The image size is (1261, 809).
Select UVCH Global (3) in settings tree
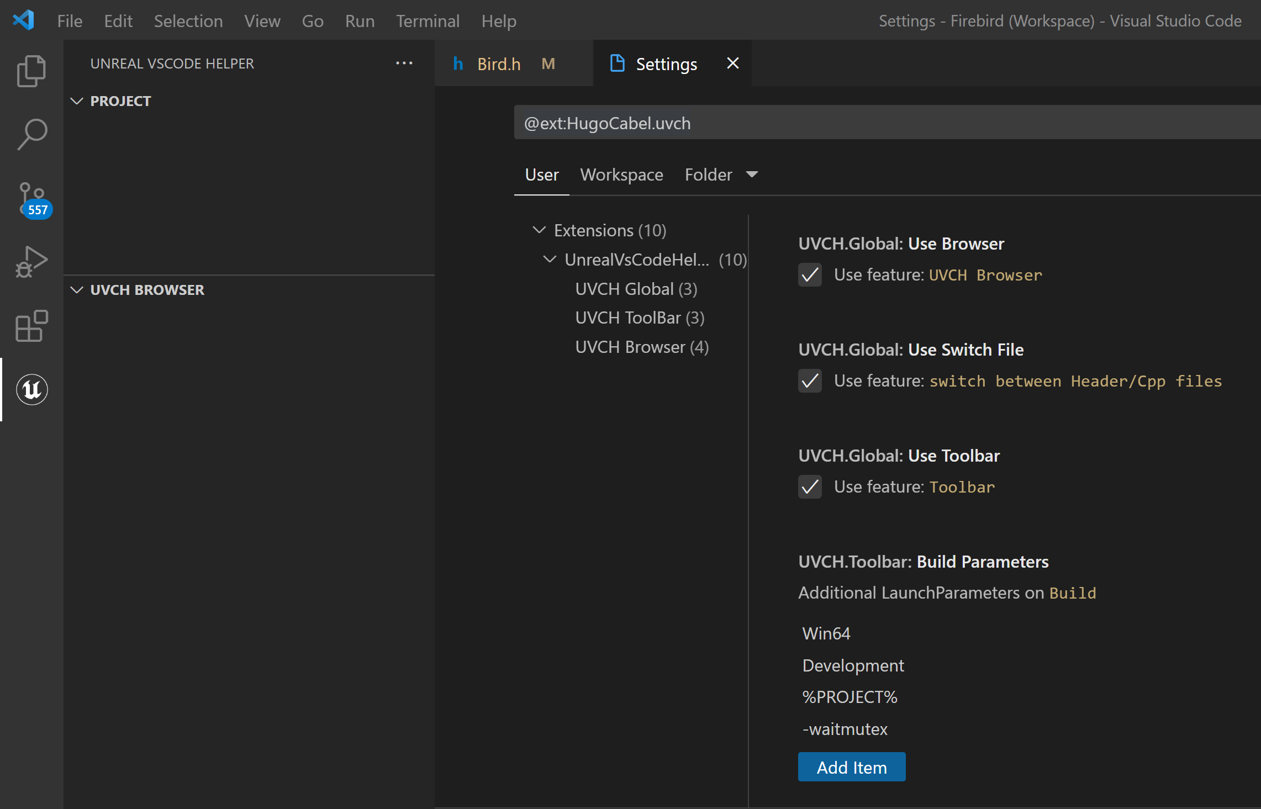pyautogui.click(x=636, y=289)
